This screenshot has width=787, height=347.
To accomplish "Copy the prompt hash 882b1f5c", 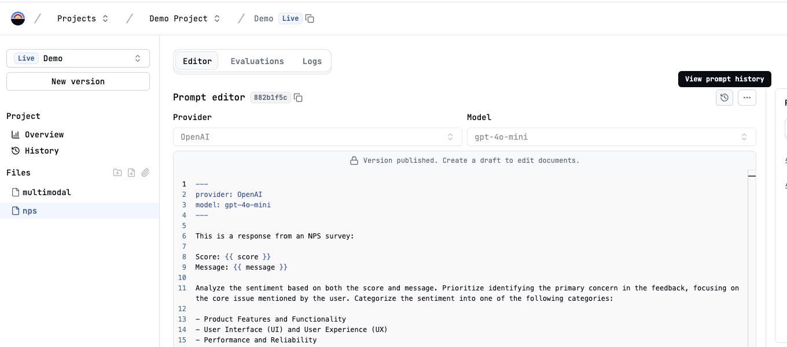I will point(298,98).
